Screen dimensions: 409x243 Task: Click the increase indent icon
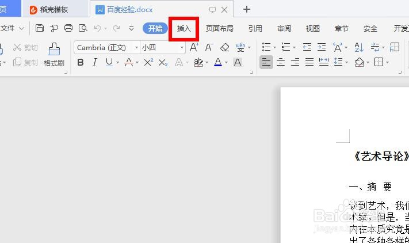pyautogui.click(x=322, y=47)
